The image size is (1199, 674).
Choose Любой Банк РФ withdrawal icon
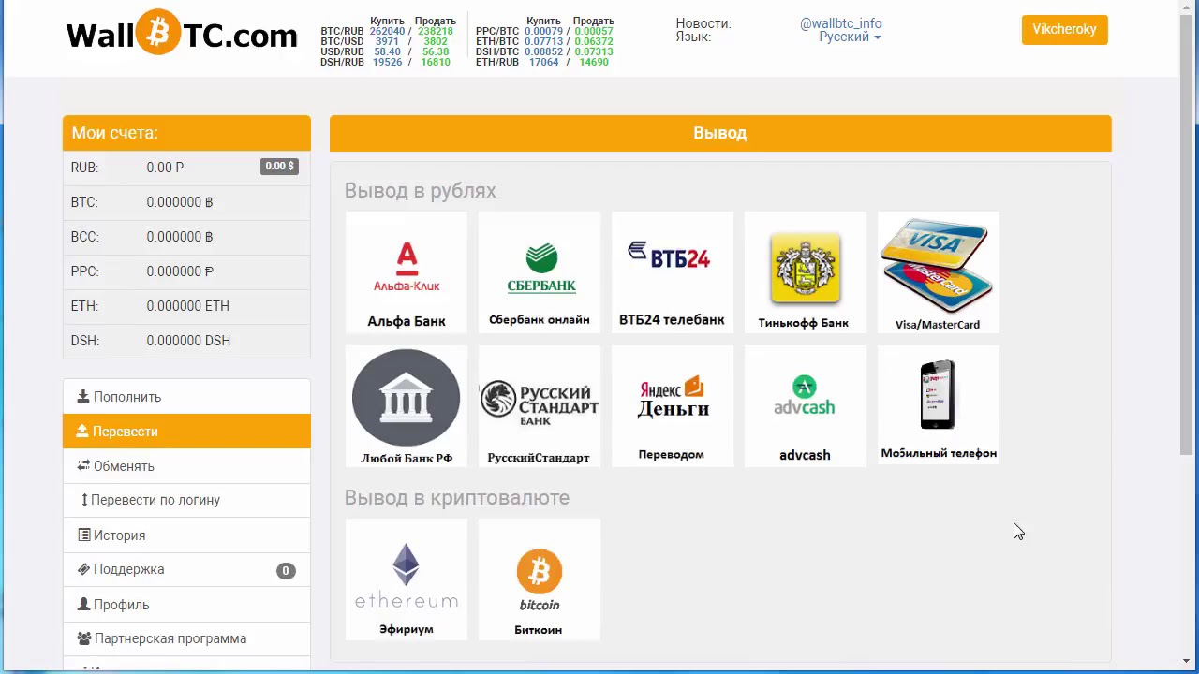click(x=406, y=406)
